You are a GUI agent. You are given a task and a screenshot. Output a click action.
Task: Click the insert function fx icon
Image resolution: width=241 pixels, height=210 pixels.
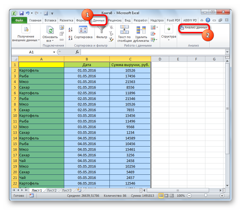point(77,52)
